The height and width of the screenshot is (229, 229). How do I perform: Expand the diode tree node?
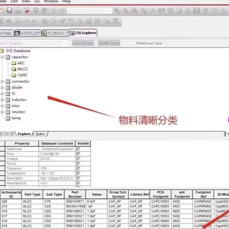pos(2,87)
